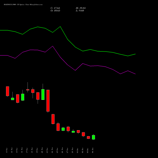
Task: Click the 03 Dec date label
Action: pyautogui.click(x=88, y=150)
